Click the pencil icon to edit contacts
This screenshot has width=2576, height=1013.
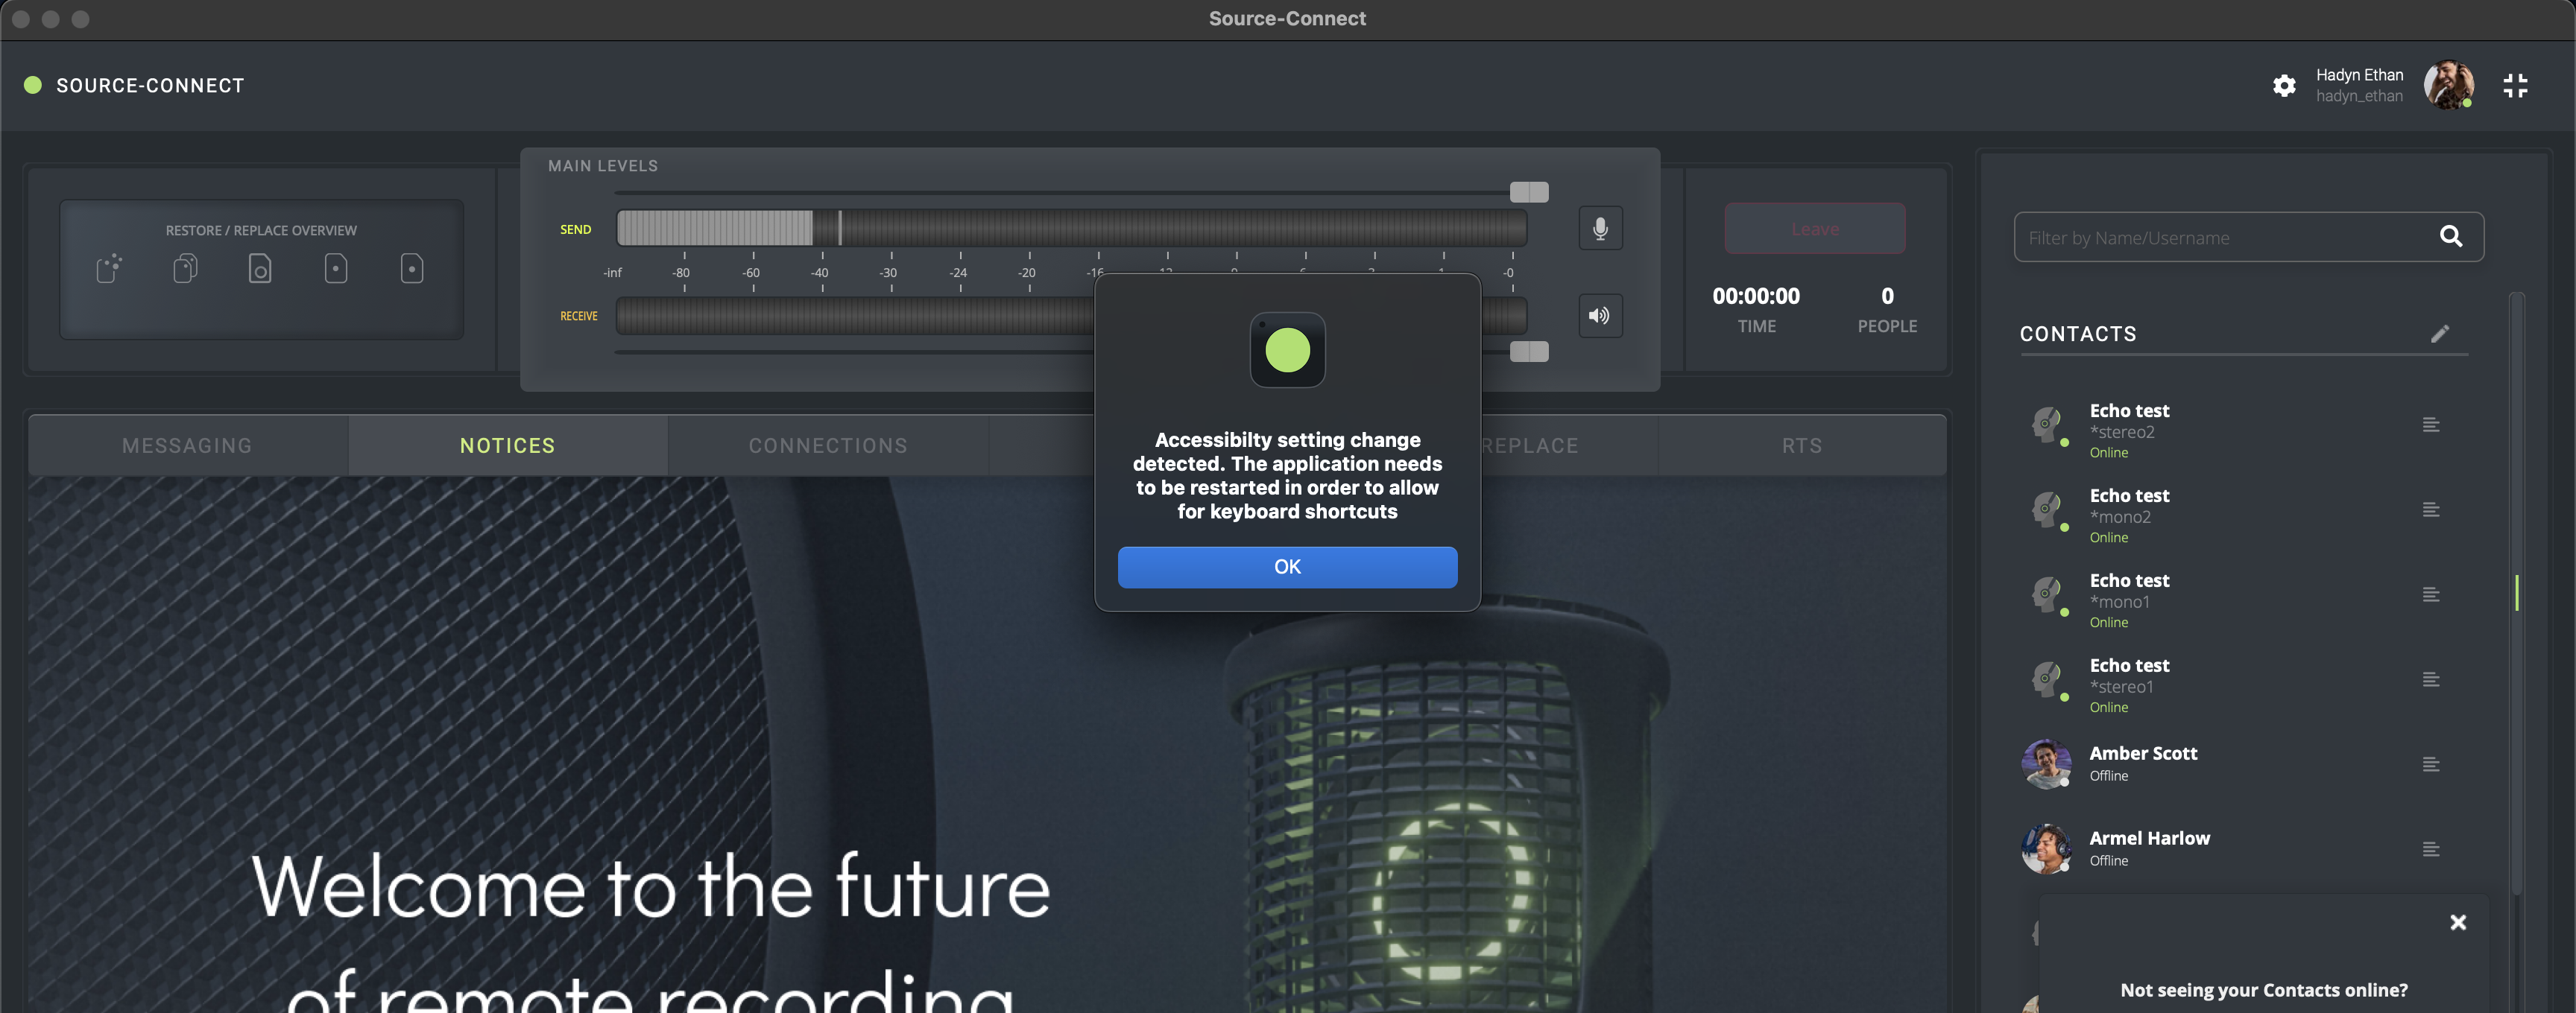pos(2440,334)
